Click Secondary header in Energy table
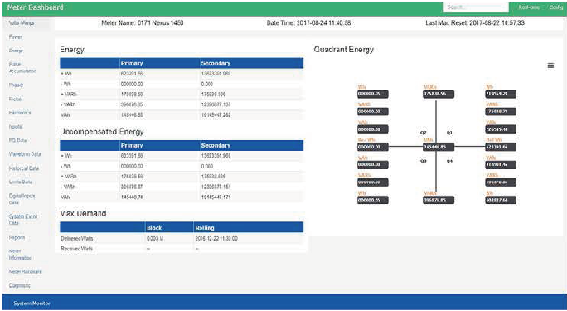The width and height of the screenshot is (567, 311). pyautogui.click(x=216, y=63)
